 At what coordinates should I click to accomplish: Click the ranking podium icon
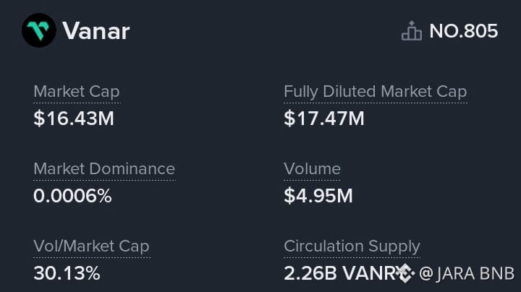tap(411, 31)
